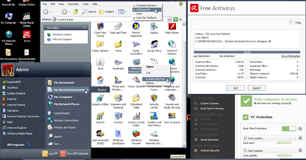This screenshot has height=160, width=306.
Task: Launch the System Config Utility icon
Action: click(136, 119)
